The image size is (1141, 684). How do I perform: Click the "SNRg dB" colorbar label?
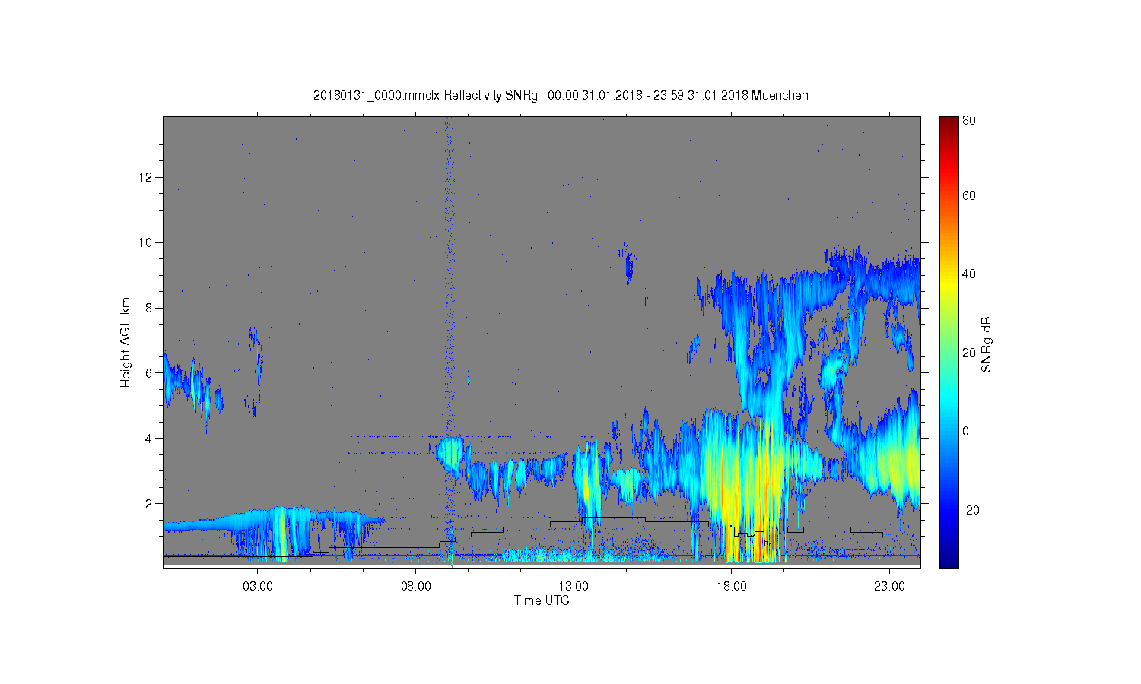987,344
